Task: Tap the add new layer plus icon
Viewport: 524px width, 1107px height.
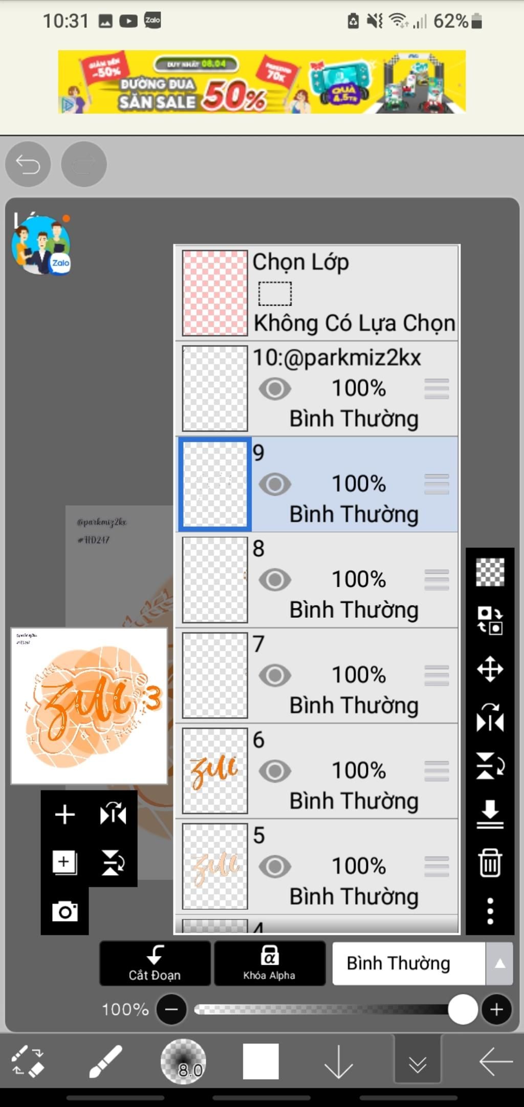Action: [x=64, y=814]
